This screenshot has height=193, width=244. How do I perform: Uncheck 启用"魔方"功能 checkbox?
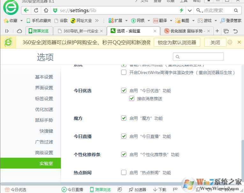coord(124,118)
